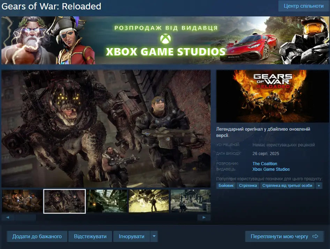Open the Xbox Game Studios publisher sale banner

point(165,40)
